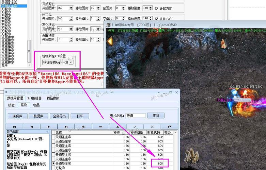Click spinner of 开始死亡 空图片 0

[123, 8]
